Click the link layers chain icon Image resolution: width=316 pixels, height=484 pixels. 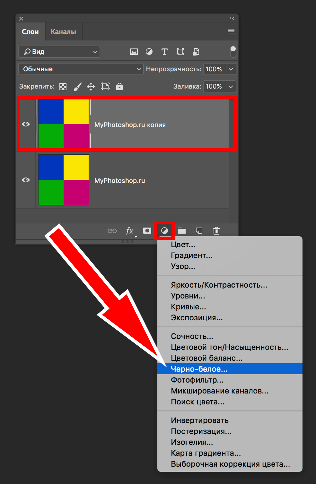[x=112, y=231]
